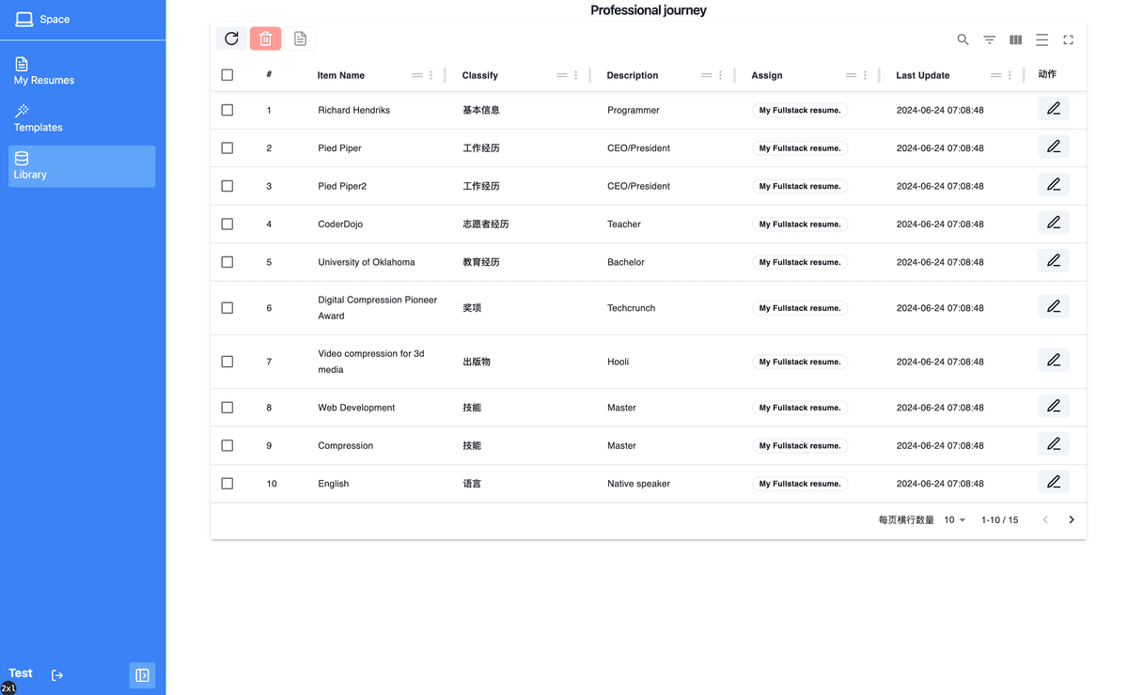Image resolution: width=1128 pixels, height=695 pixels.
Task: Check the select-all checkbox in the header
Action: pyautogui.click(x=227, y=75)
